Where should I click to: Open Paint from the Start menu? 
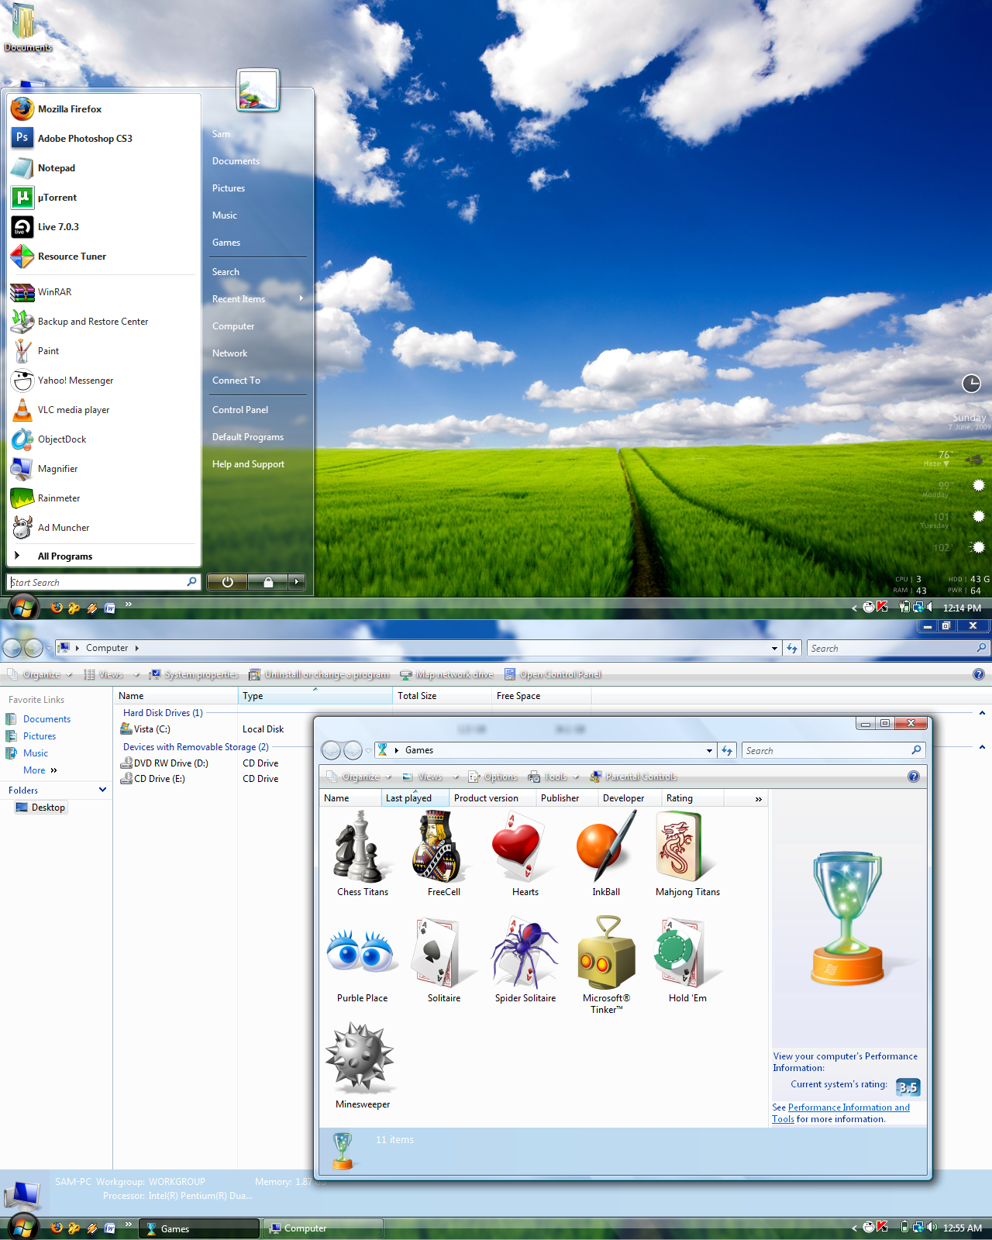tap(104, 351)
